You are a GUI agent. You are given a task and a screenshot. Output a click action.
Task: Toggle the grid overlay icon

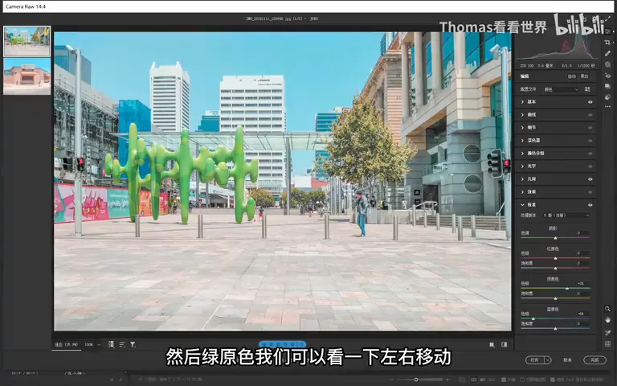point(607,344)
